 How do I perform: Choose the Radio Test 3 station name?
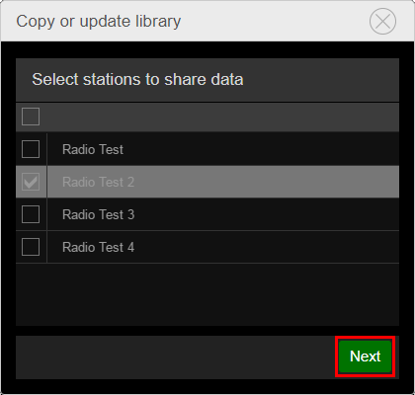point(98,214)
